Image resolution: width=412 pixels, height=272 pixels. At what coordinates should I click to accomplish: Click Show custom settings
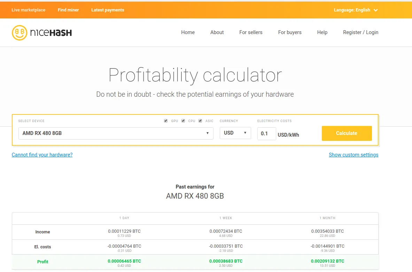(353, 155)
